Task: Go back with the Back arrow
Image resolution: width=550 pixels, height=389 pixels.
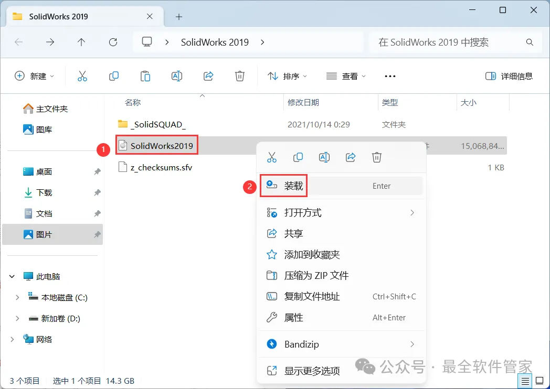Action: (x=18, y=42)
